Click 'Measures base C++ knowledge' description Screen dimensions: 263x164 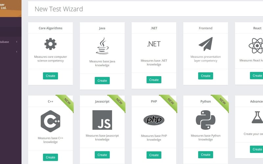pyautogui.click(x=51, y=140)
